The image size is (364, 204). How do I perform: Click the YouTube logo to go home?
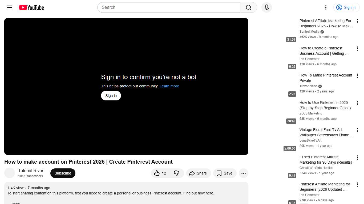tap(31, 7)
